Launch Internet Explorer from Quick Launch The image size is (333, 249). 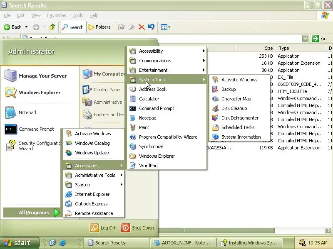[62, 243]
